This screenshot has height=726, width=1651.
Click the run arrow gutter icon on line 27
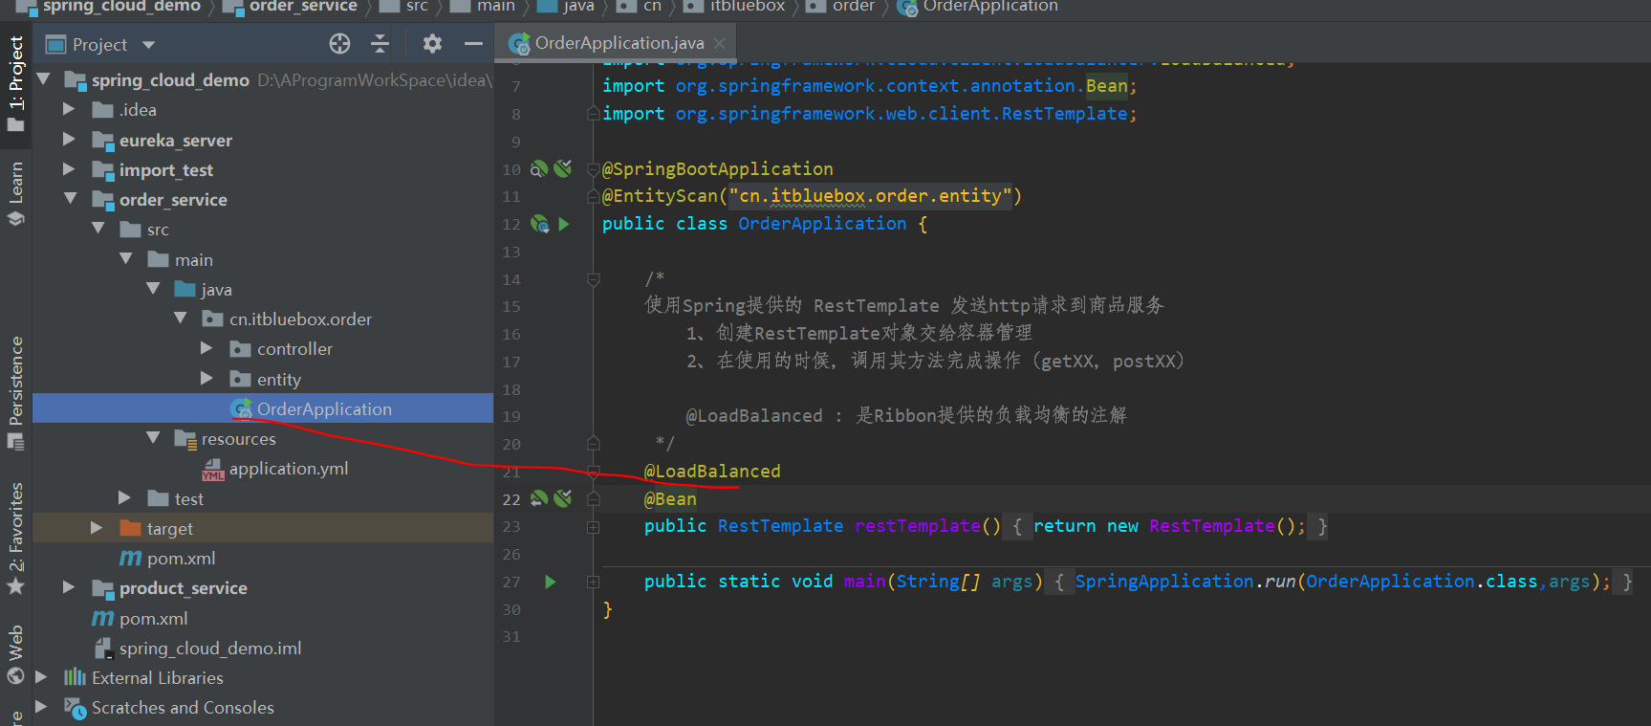pos(551,582)
